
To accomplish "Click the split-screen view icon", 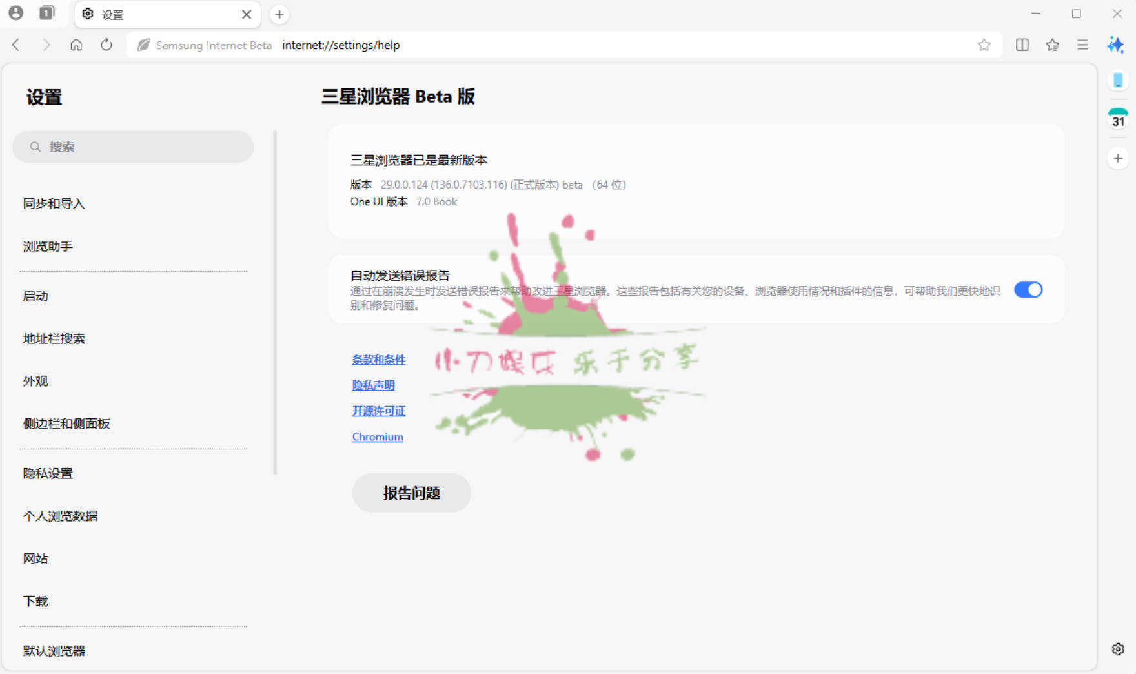I will tap(1022, 45).
